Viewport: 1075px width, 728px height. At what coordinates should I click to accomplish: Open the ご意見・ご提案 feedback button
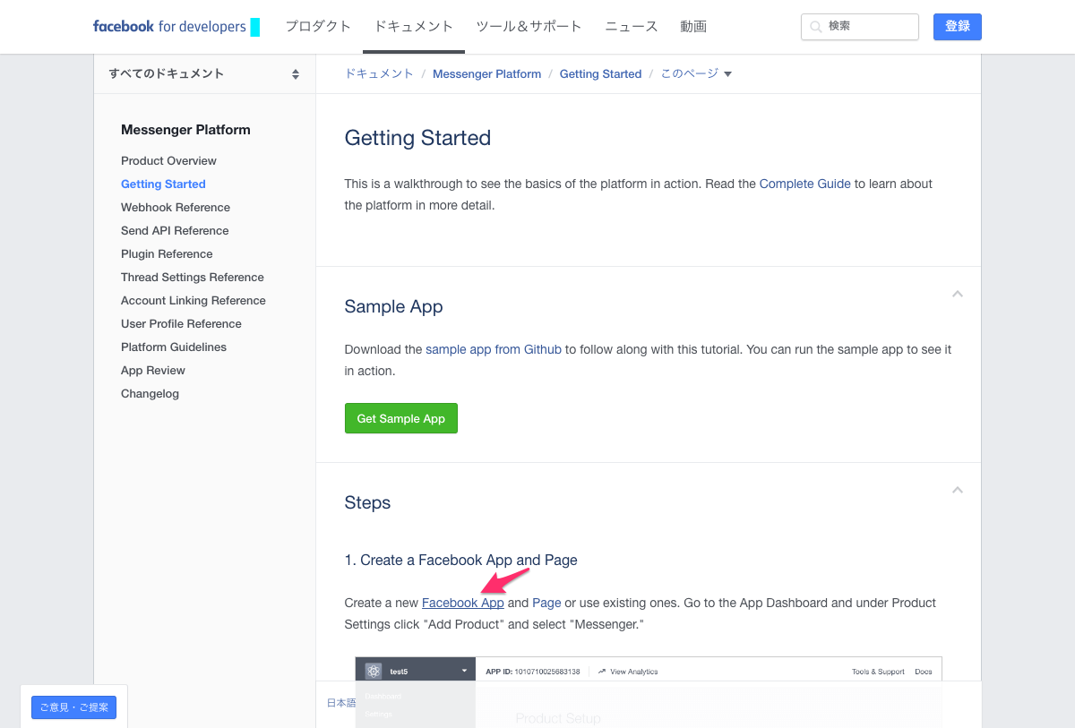pos(73,707)
